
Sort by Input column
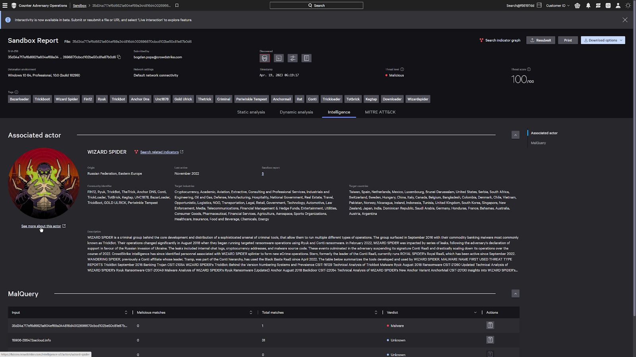(126, 313)
